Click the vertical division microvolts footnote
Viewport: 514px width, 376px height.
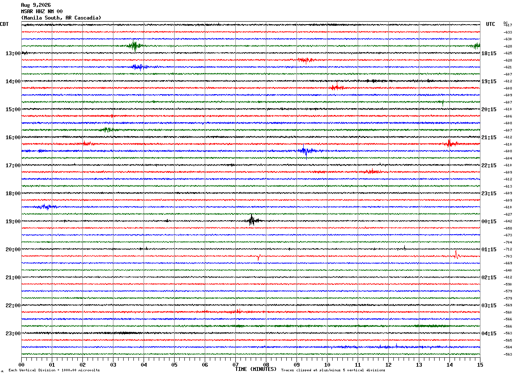click(x=54, y=370)
